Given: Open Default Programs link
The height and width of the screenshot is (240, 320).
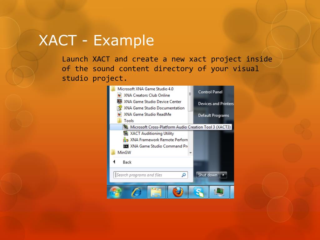Looking at the screenshot, I should pyautogui.click(x=213, y=115).
